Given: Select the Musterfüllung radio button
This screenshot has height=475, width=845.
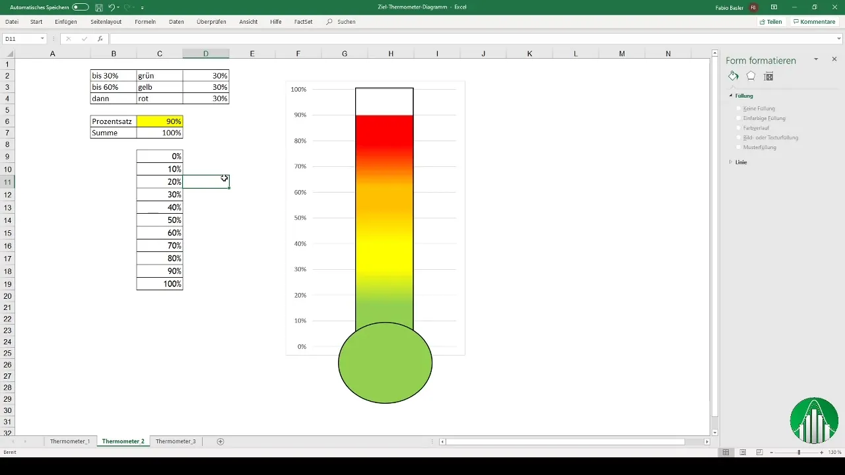Looking at the screenshot, I should tap(739, 147).
